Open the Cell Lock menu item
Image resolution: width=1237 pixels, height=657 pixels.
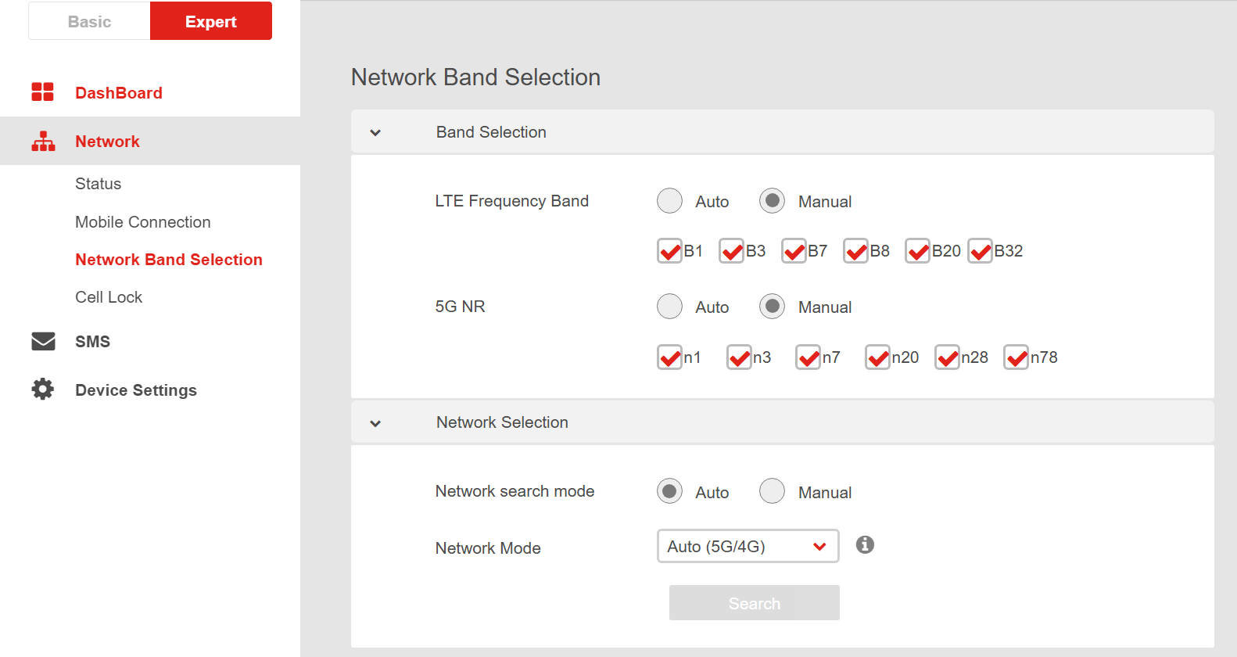[x=109, y=297]
